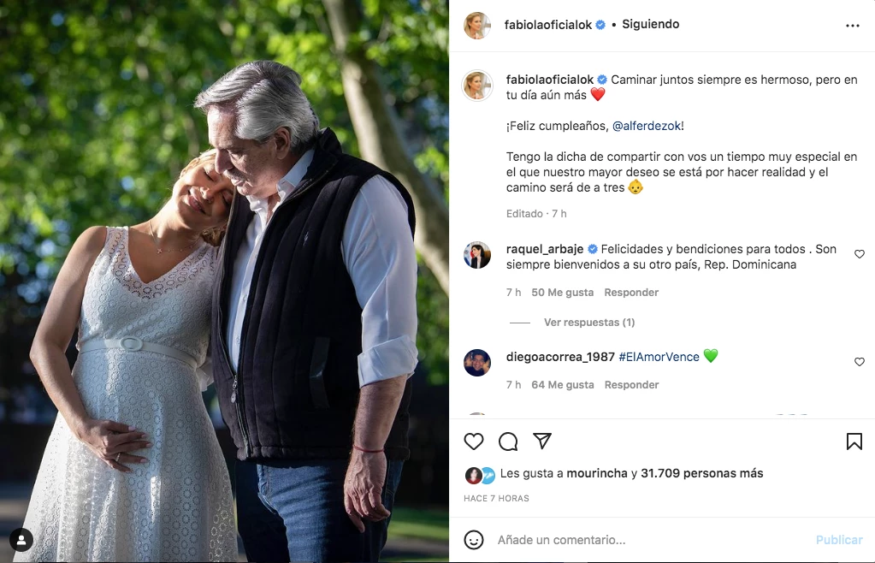Show tagged people icon on photo
Viewport: 875px width, 563px height.
point(21,540)
